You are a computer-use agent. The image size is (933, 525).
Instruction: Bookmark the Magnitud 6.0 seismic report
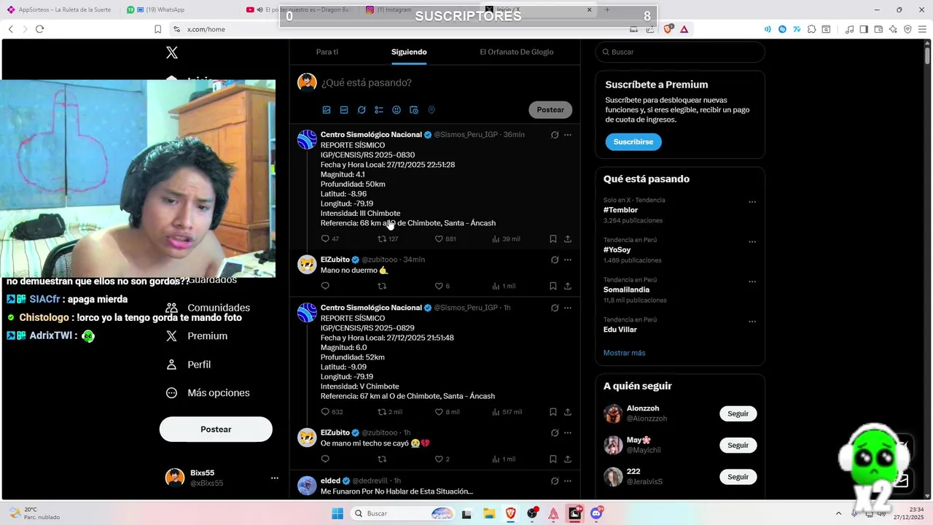[x=553, y=412]
